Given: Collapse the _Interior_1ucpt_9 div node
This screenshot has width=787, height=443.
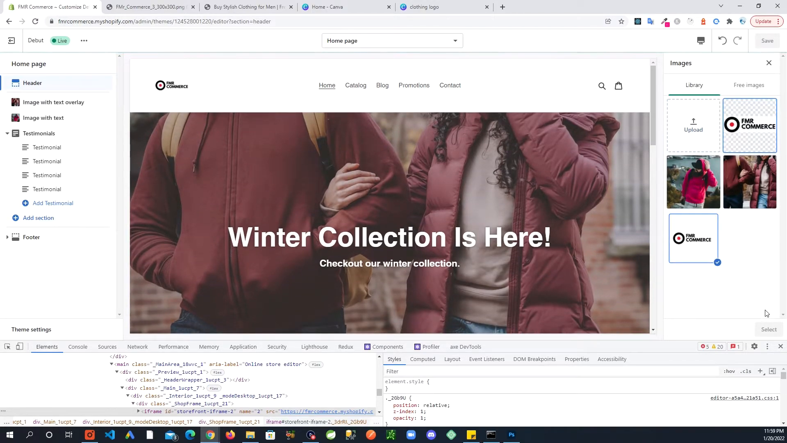Looking at the screenshot, I should (x=128, y=396).
